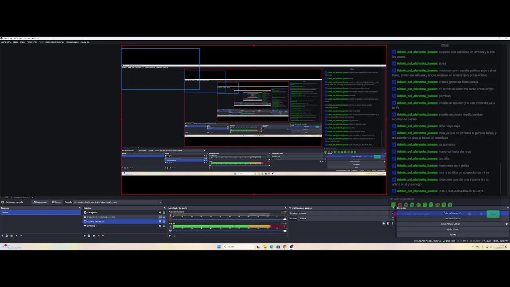Toggle lock on Dispositivo de captura source
This screenshot has height=287, width=510.
[164, 217]
